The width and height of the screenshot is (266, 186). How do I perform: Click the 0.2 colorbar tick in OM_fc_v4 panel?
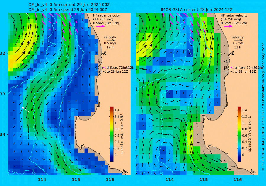(117, 148)
